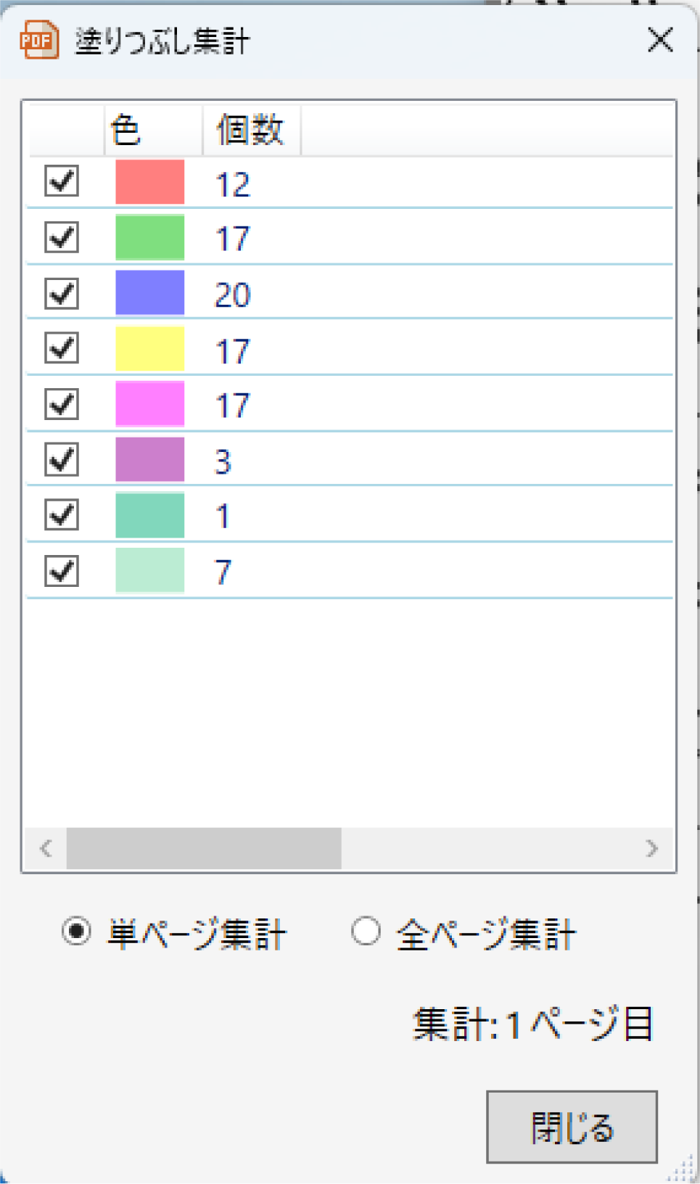The image size is (700, 1184).
Task: Click the right scroll arrow of list
Action: tap(652, 848)
